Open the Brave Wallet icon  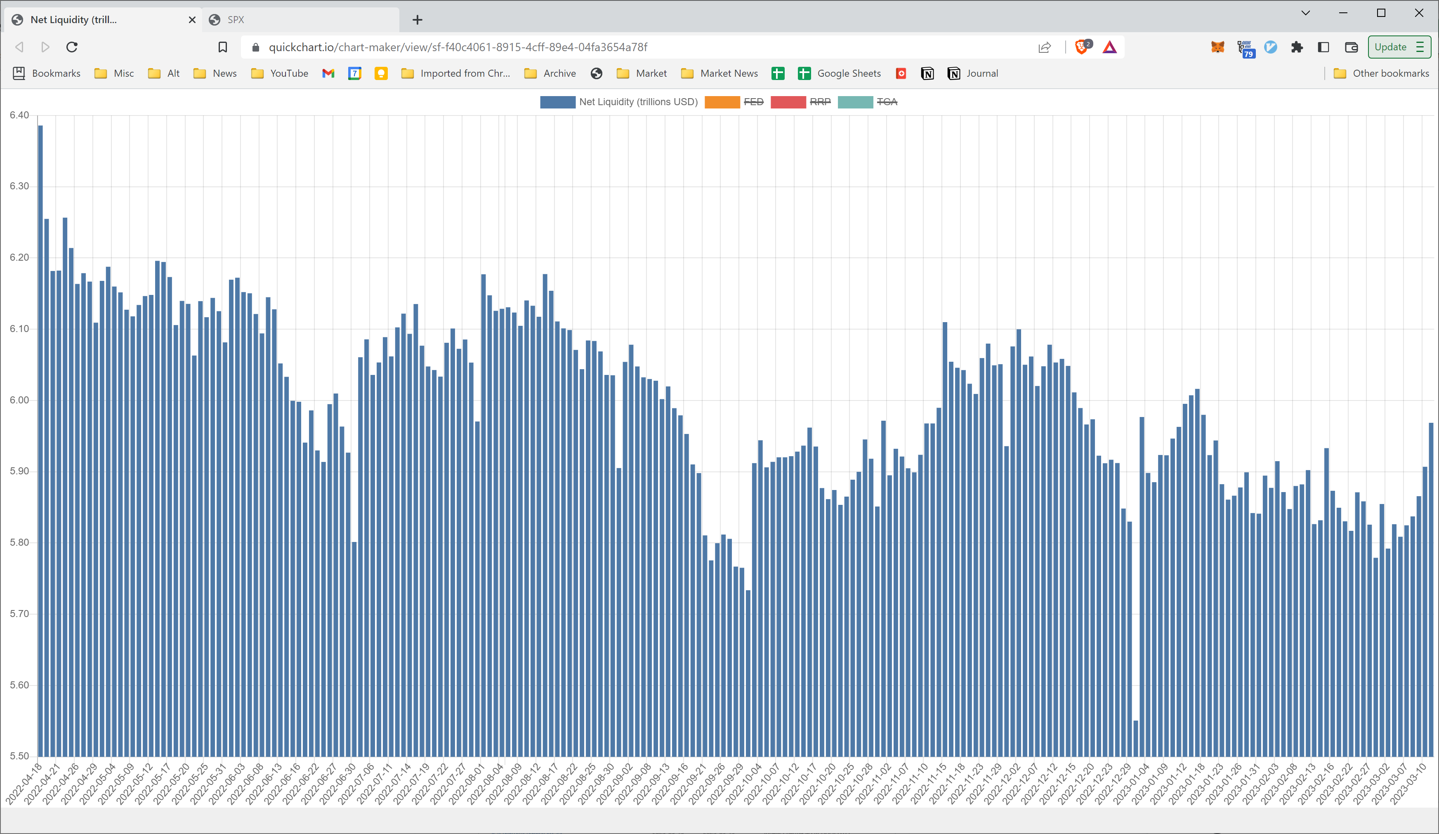point(1351,47)
